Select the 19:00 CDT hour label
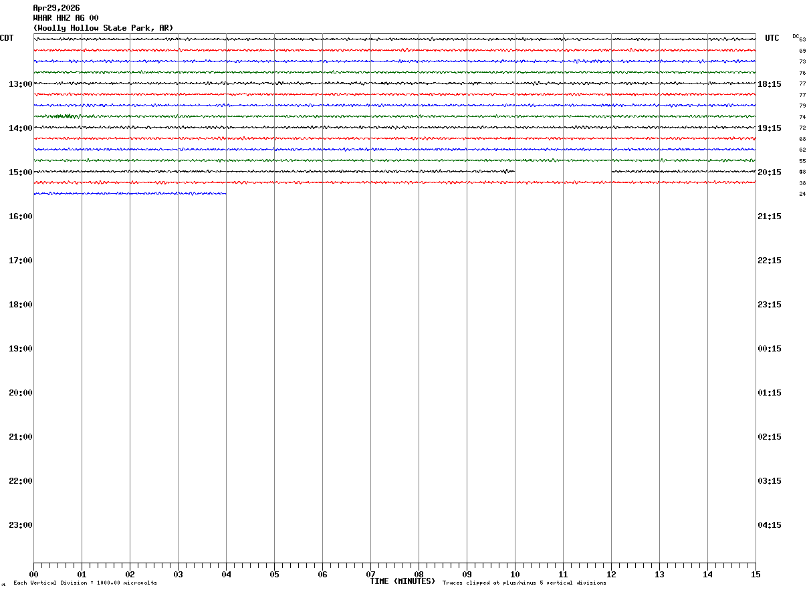This screenshot has width=809, height=592. pos(21,349)
